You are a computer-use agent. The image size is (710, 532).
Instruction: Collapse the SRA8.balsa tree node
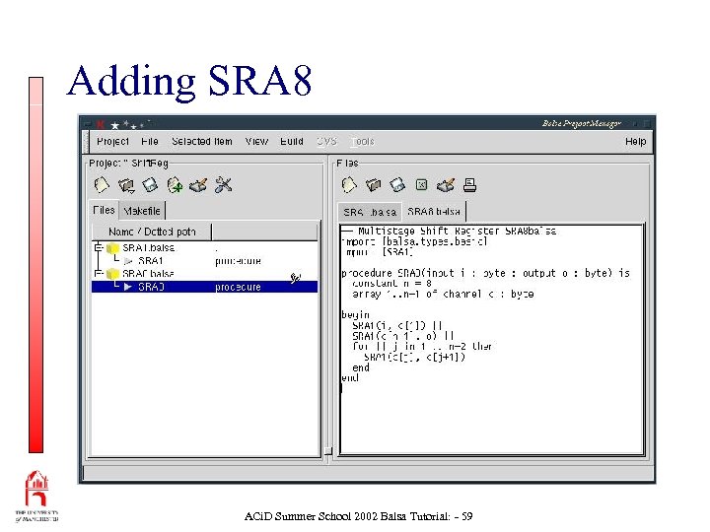(x=99, y=274)
